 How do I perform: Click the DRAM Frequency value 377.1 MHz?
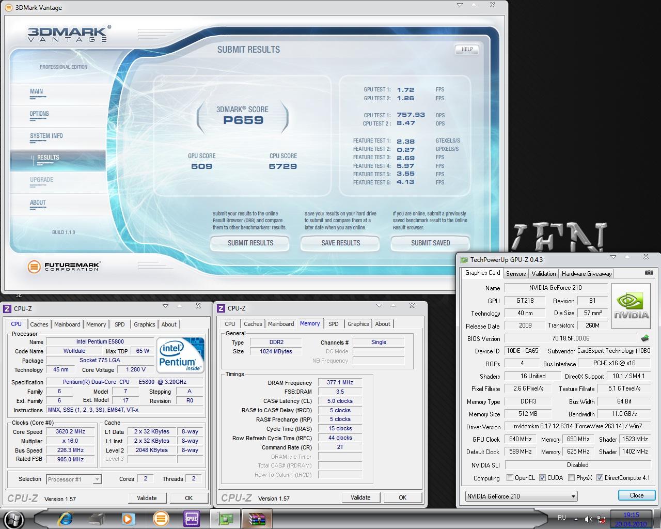[340, 382]
